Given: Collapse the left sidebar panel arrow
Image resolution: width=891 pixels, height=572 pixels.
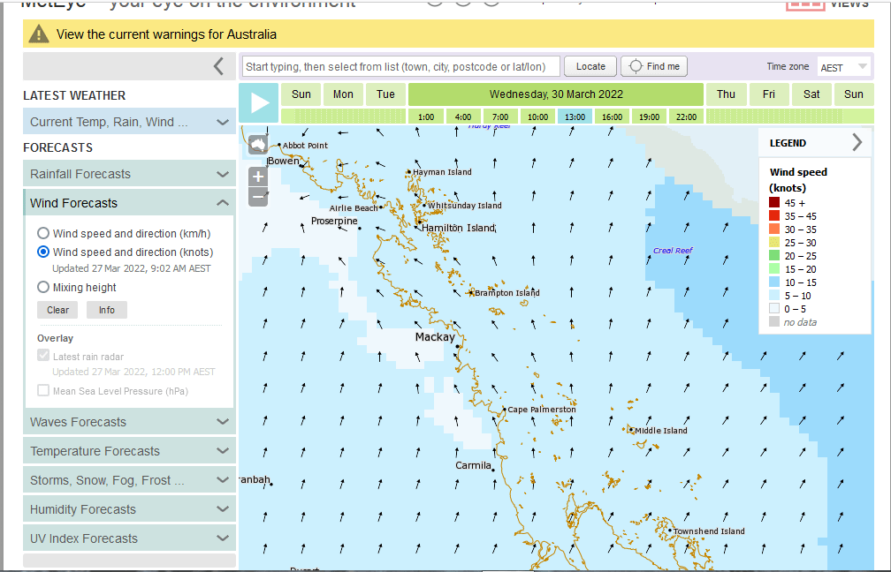Looking at the screenshot, I should tap(218, 66).
